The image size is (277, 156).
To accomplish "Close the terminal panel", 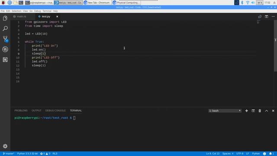I will tap(273, 111).
